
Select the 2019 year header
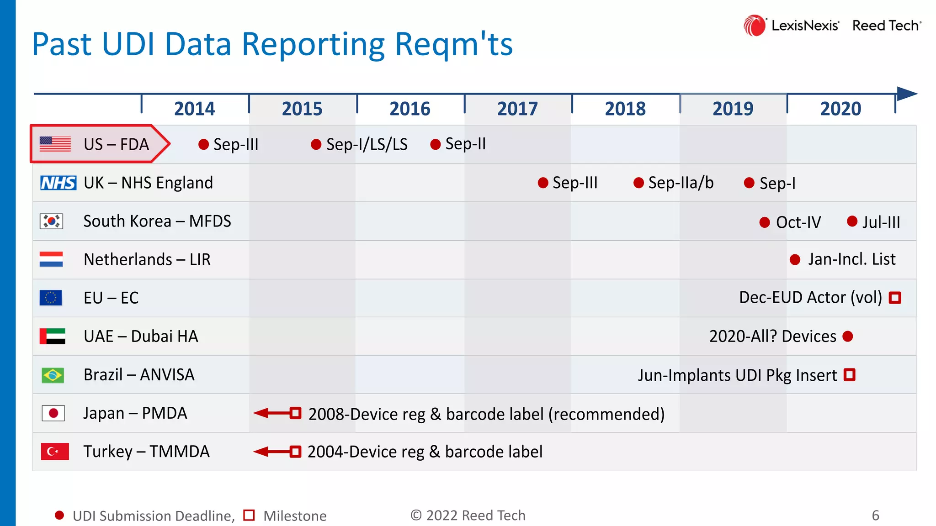(733, 109)
